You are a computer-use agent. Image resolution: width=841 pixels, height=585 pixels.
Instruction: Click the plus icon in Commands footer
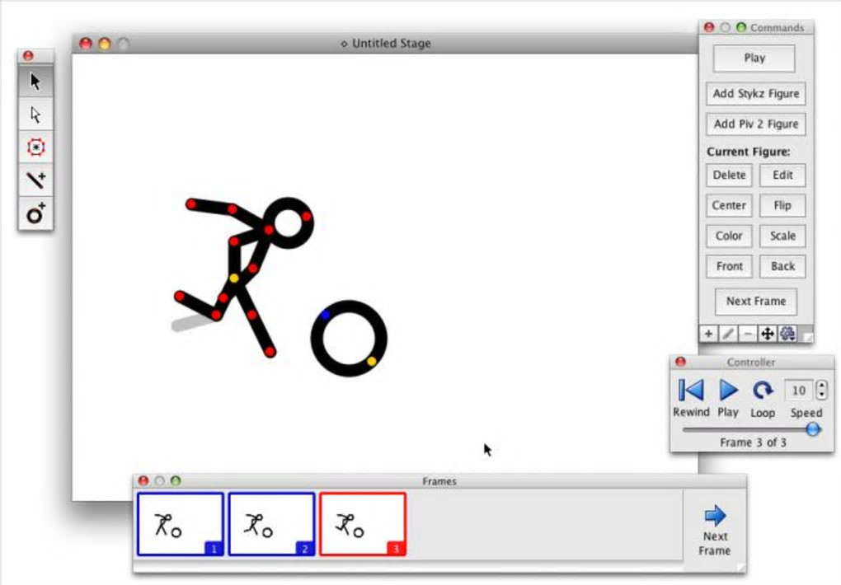click(x=708, y=334)
